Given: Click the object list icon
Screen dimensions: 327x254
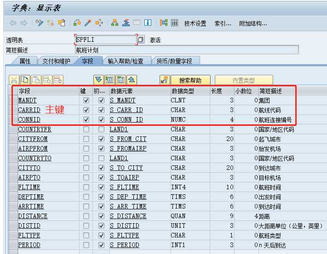Looking at the screenshot, I should pos(126,23).
